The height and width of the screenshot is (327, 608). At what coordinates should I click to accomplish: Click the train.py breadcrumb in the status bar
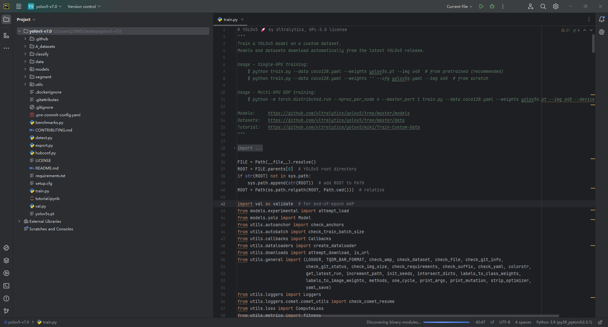pyautogui.click(x=47, y=322)
